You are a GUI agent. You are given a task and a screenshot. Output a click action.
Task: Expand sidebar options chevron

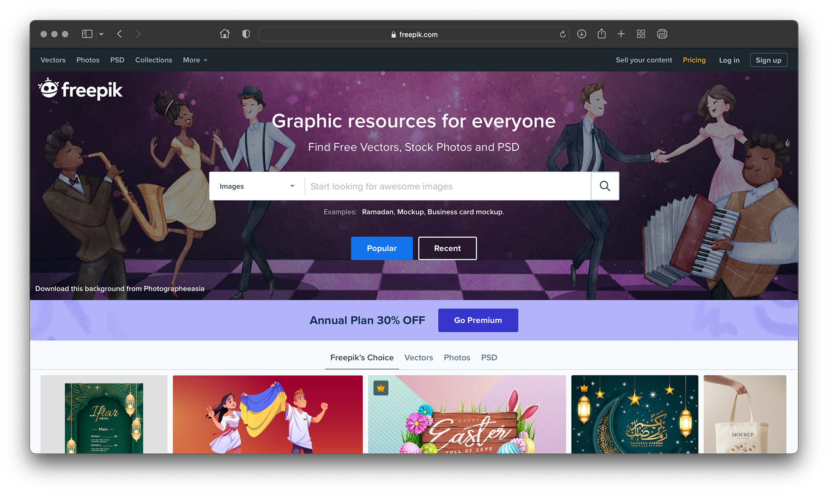101,34
